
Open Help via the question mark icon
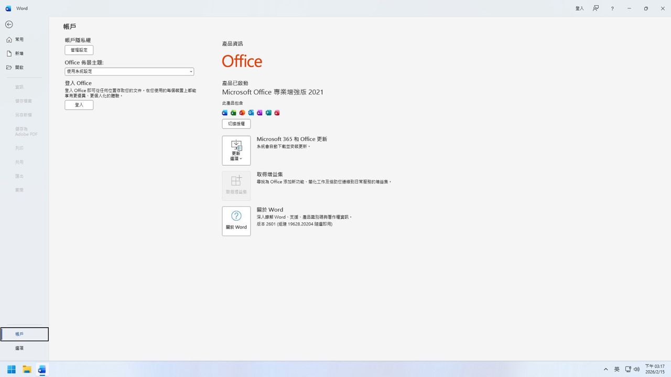[x=612, y=8]
